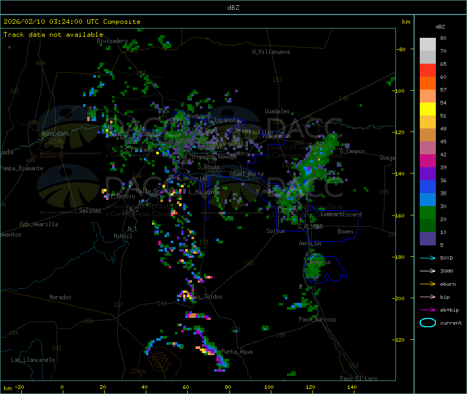Image resolution: width=467 pixels, height=394 pixels.
Task: Click the CompantEscard place label
Action: point(341,214)
